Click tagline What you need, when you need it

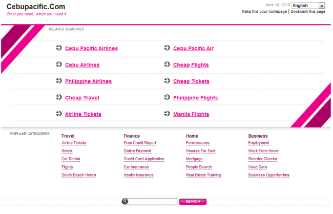click(x=36, y=14)
